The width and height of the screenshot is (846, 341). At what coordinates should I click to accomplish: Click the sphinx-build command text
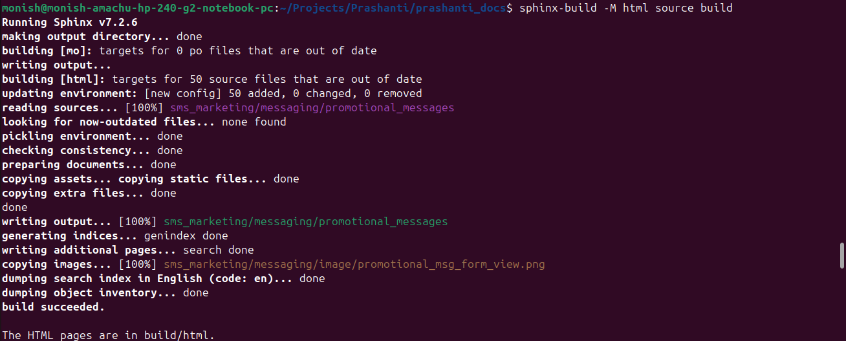(625, 8)
